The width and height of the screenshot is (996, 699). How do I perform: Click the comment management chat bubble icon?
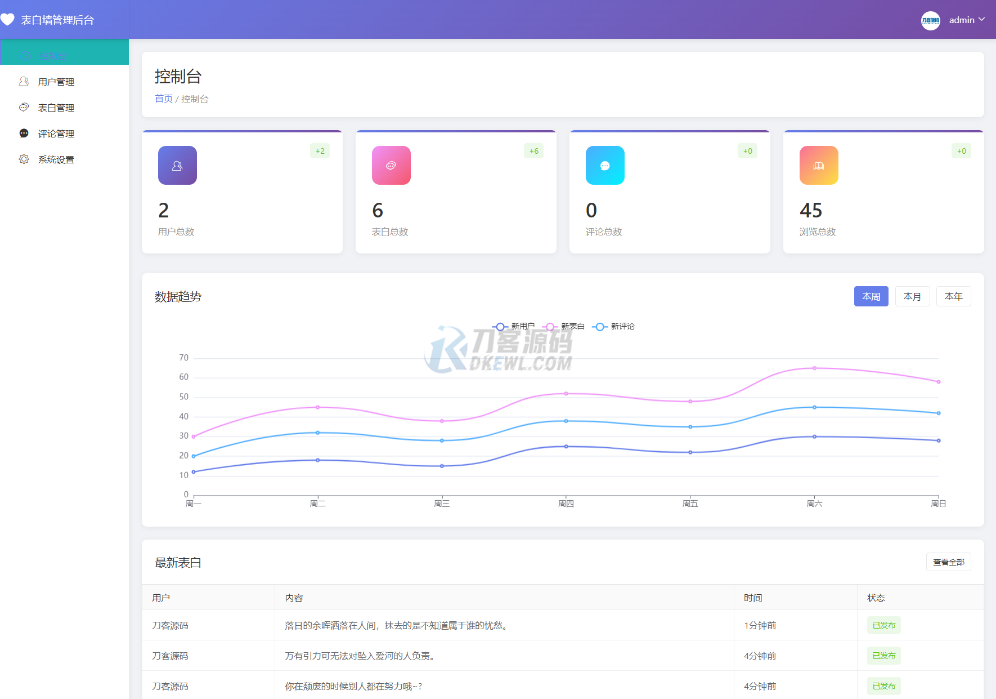click(x=24, y=133)
